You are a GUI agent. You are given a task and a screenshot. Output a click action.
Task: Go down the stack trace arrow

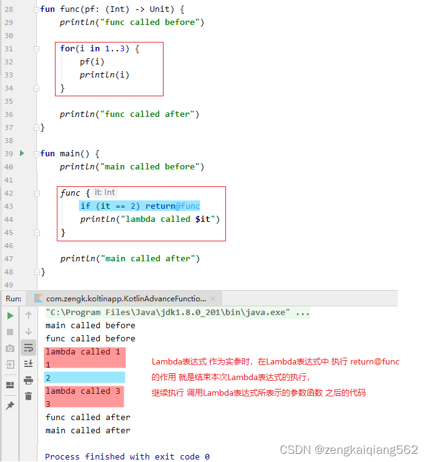[29, 331]
